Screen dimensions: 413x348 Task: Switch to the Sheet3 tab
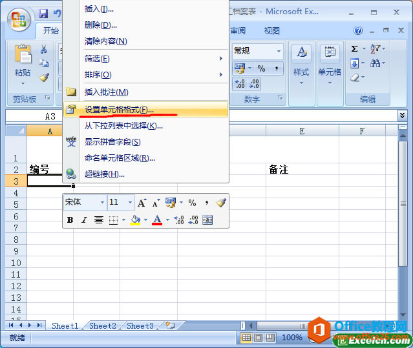[x=140, y=326]
